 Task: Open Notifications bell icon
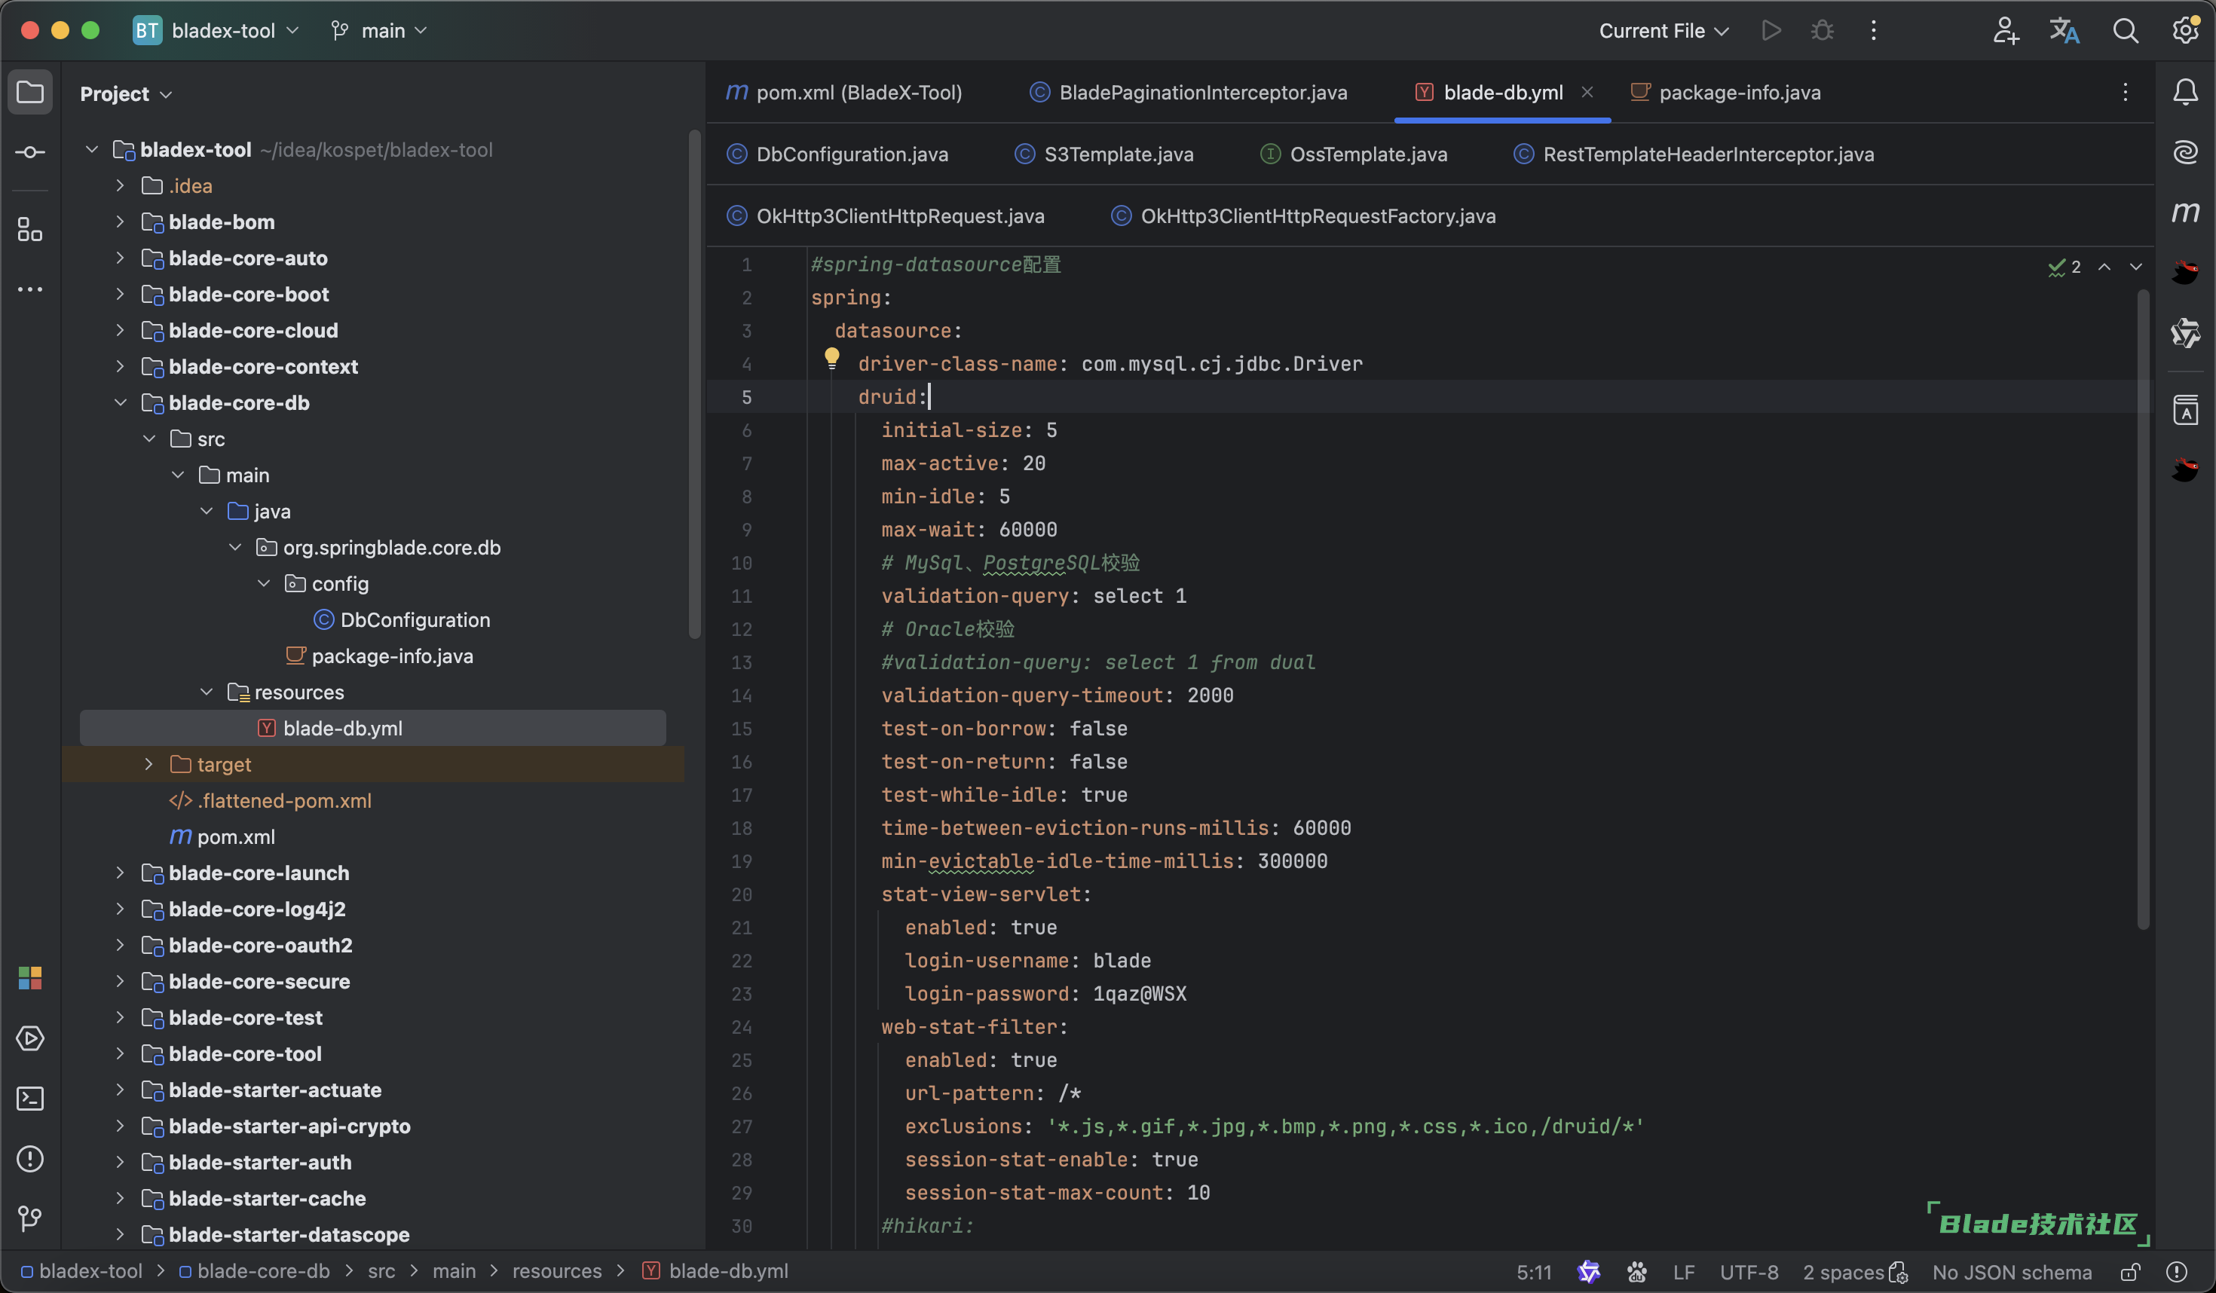[x=2185, y=92]
